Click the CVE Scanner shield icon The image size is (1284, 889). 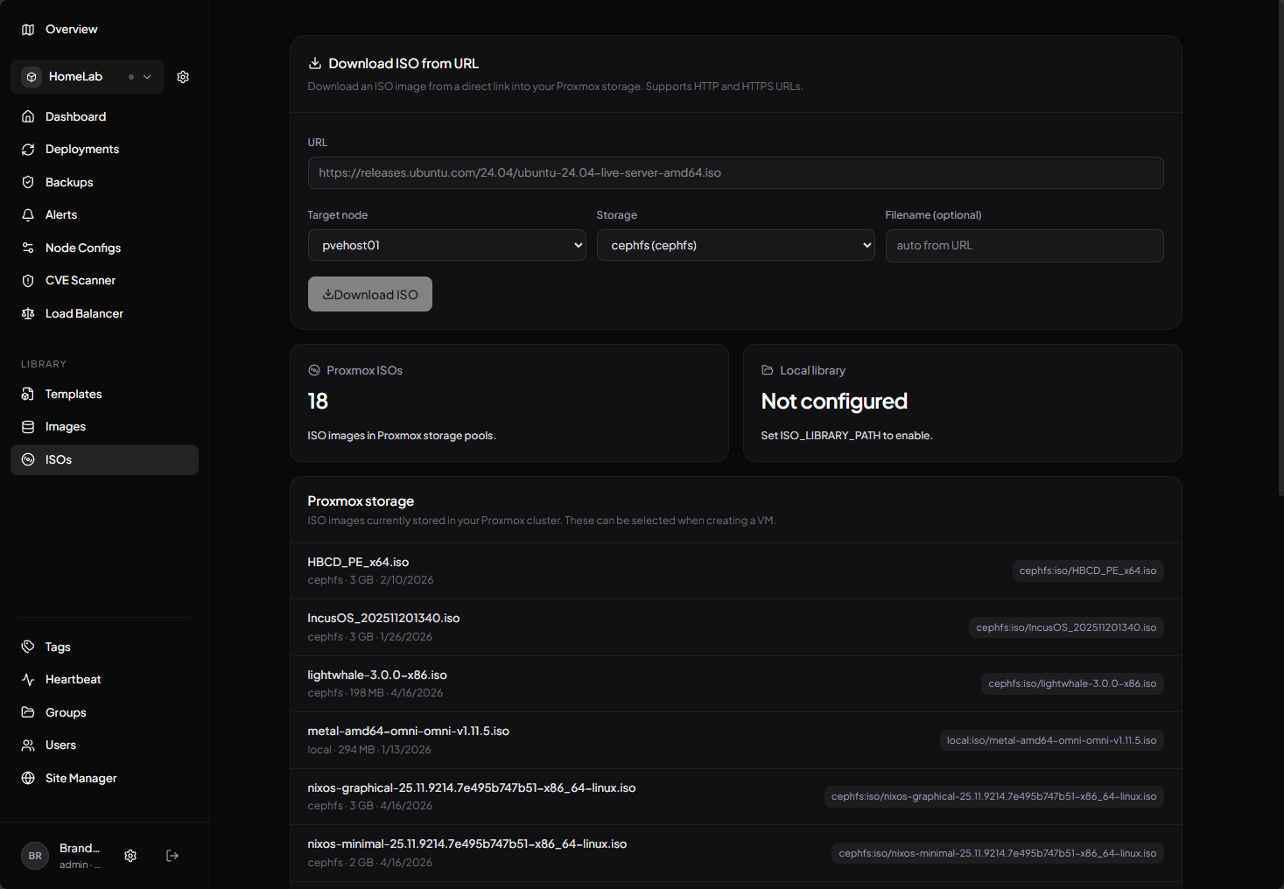(x=28, y=281)
